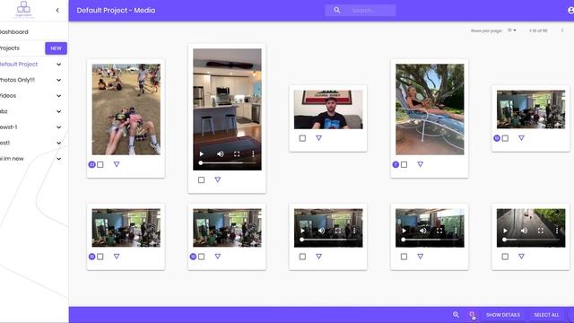This screenshot has width=574, height=323.
Task: Expand the abz project chevron
Action: 58,111
